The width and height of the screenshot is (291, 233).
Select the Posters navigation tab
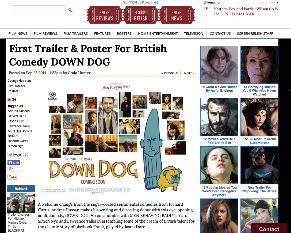[124, 34]
